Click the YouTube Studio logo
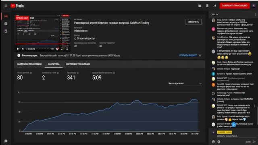 tap(17, 6)
